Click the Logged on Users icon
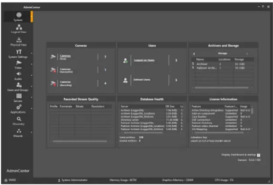This screenshot has width=273, height=185. (125, 61)
